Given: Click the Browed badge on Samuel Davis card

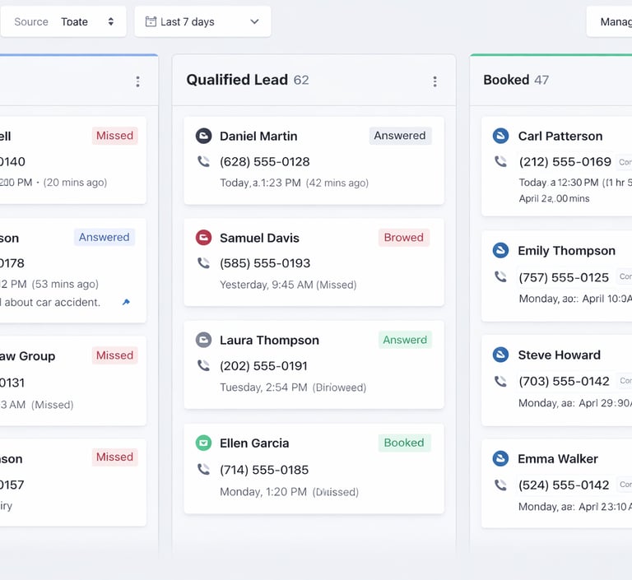Looking at the screenshot, I should coord(403,238).
